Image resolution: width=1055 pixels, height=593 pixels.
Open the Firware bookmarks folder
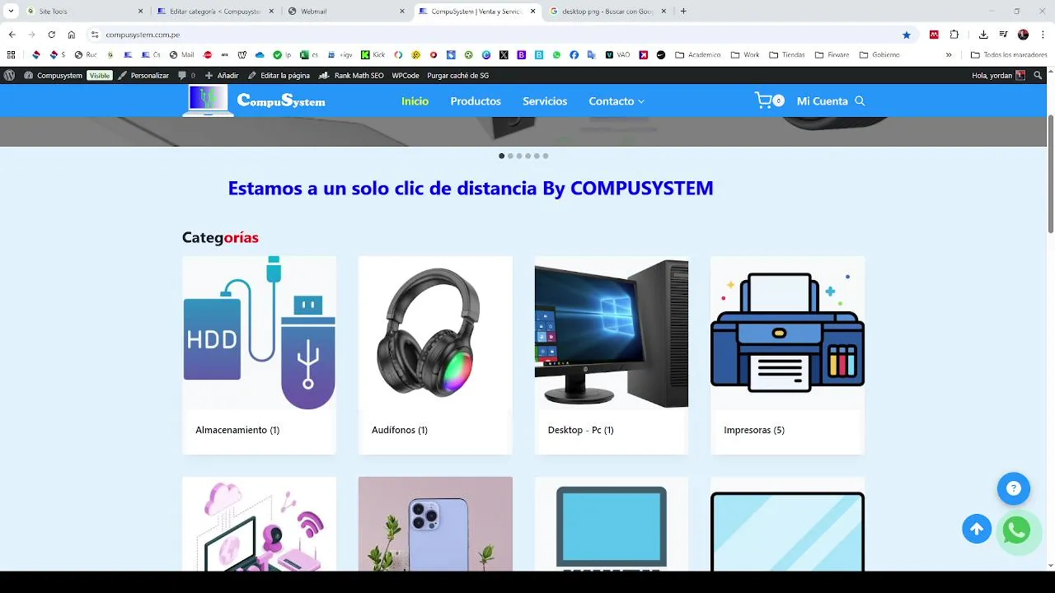pyautogui.click(x=832, y=54)
